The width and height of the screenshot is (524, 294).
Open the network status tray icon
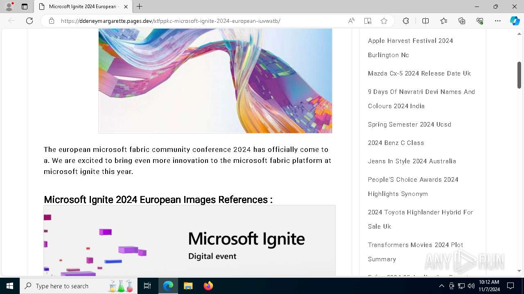point(461,286)
